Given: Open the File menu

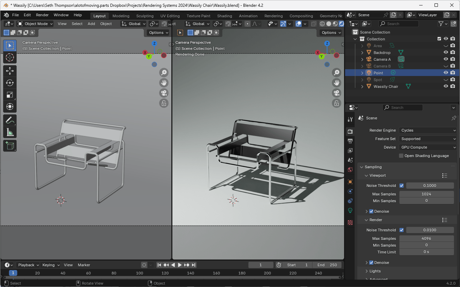Looking at the screenshot, I should pyautogui.click(x=15, y=15).
